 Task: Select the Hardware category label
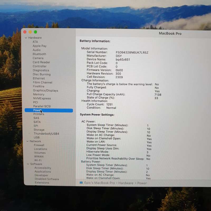click(35, 38)
